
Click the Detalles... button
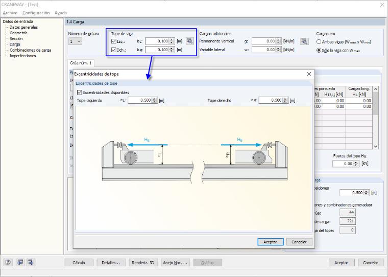click(x=111, y=263)
